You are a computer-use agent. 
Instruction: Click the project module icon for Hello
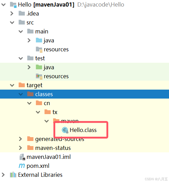[x=13, y=5]
